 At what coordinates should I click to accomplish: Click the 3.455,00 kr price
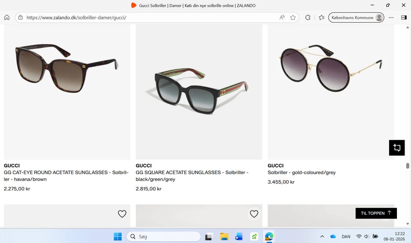point(281,182)
